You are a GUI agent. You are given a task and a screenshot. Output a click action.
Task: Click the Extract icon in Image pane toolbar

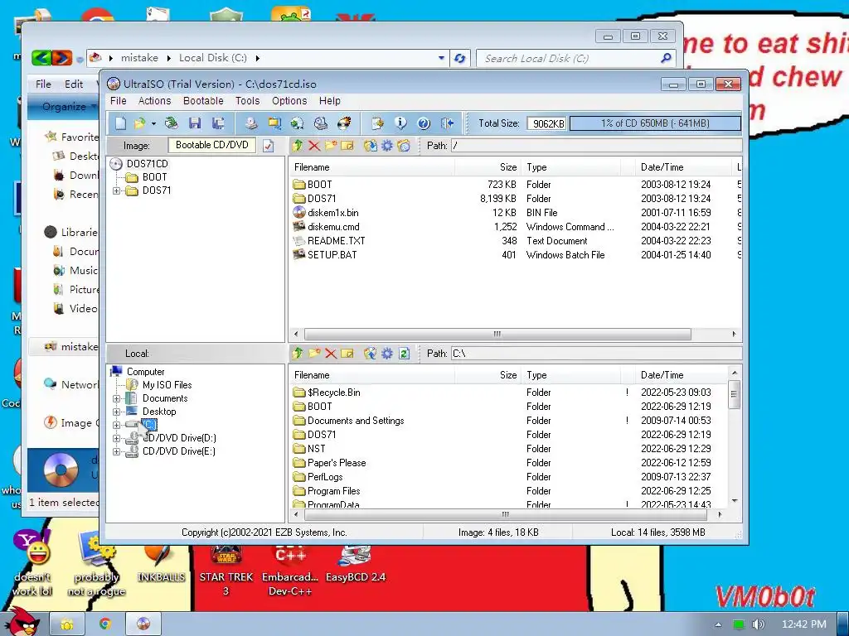click(371, 146)
